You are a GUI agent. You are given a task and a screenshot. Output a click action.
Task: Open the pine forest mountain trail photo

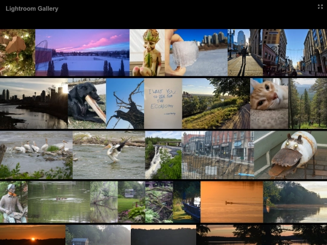[x=308, y=103]
